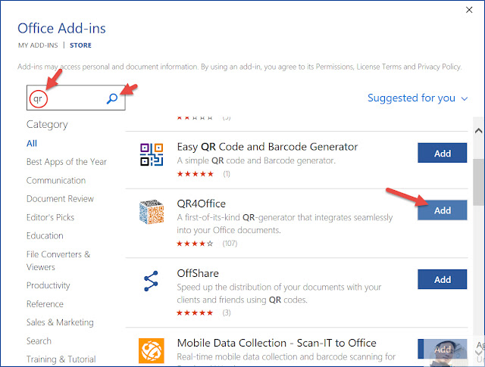This screenshot has height=367, width=485.
Task: Add the OffShare add-in
Action: pyautogui.click(x=442, y=279)
